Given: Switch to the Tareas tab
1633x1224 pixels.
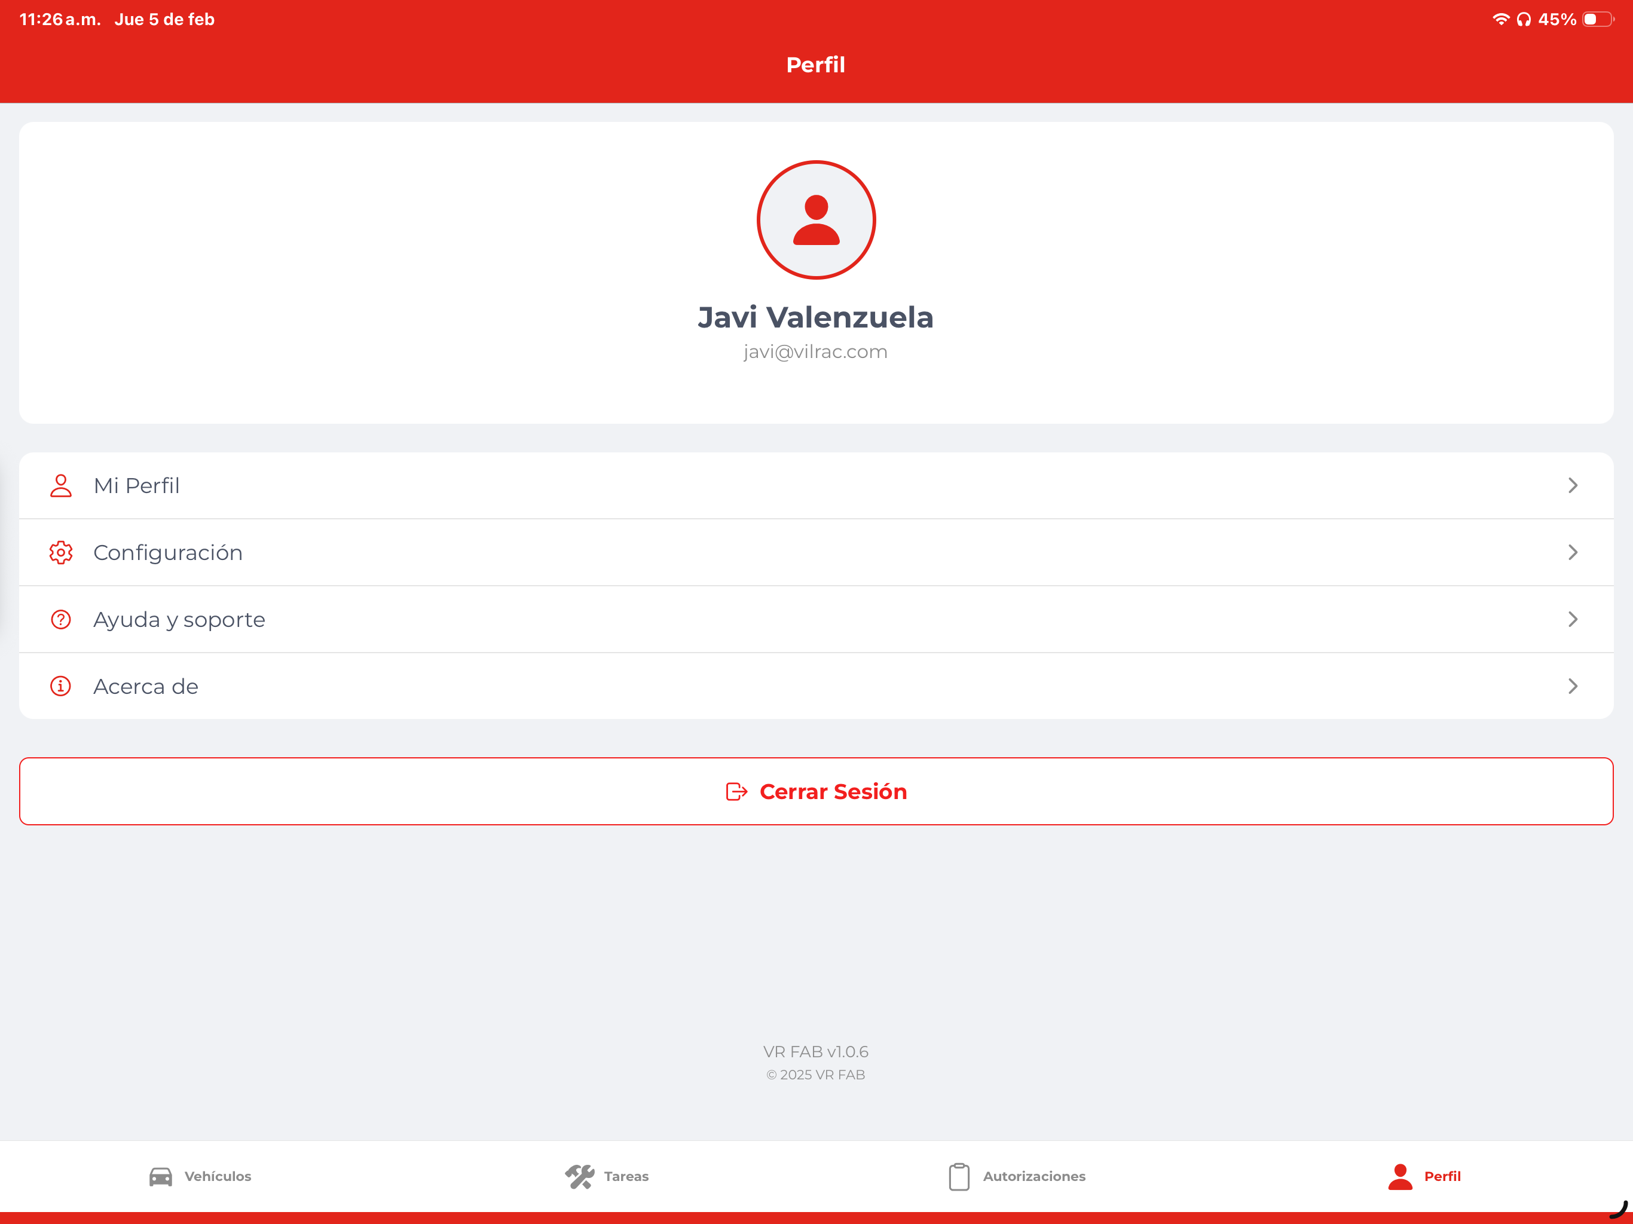Looking at the screenshot, I should (607, 1176).
